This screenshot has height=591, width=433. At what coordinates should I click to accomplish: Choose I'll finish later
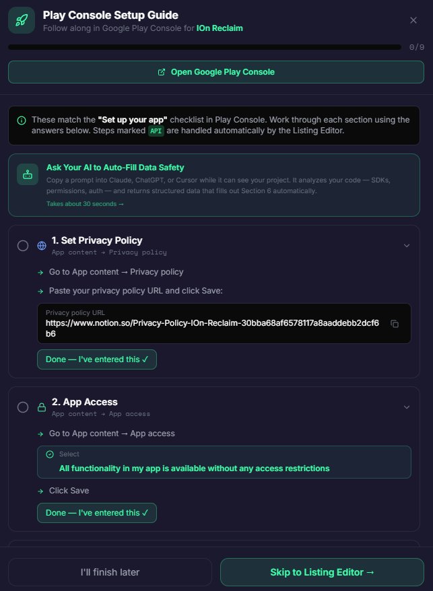point(110,572)
